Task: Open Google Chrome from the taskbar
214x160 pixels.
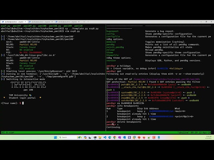Action: point(115,137)
